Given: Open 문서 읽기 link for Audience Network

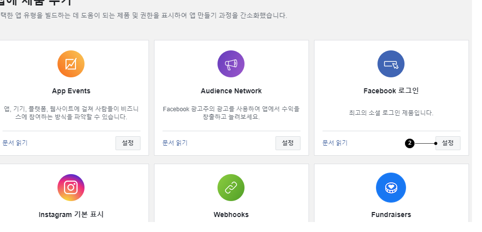Looking at the screenshot, I should click(175, 143).
